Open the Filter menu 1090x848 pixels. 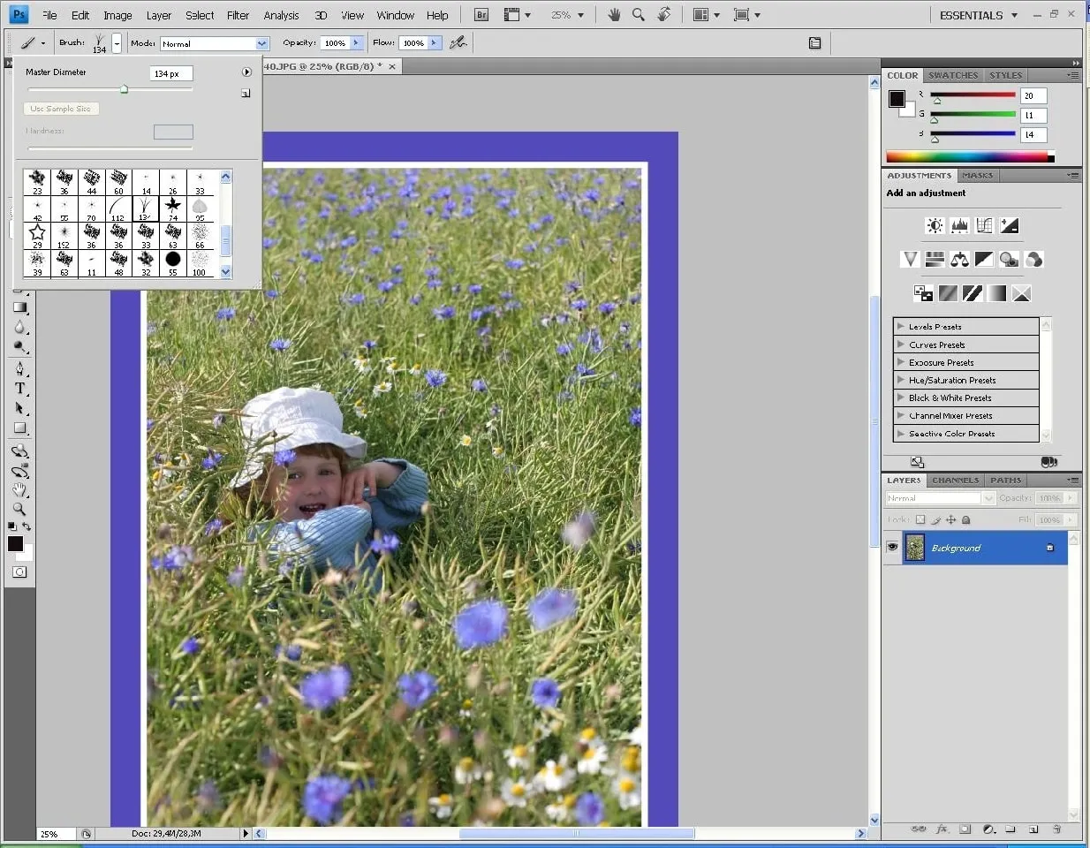238,15
